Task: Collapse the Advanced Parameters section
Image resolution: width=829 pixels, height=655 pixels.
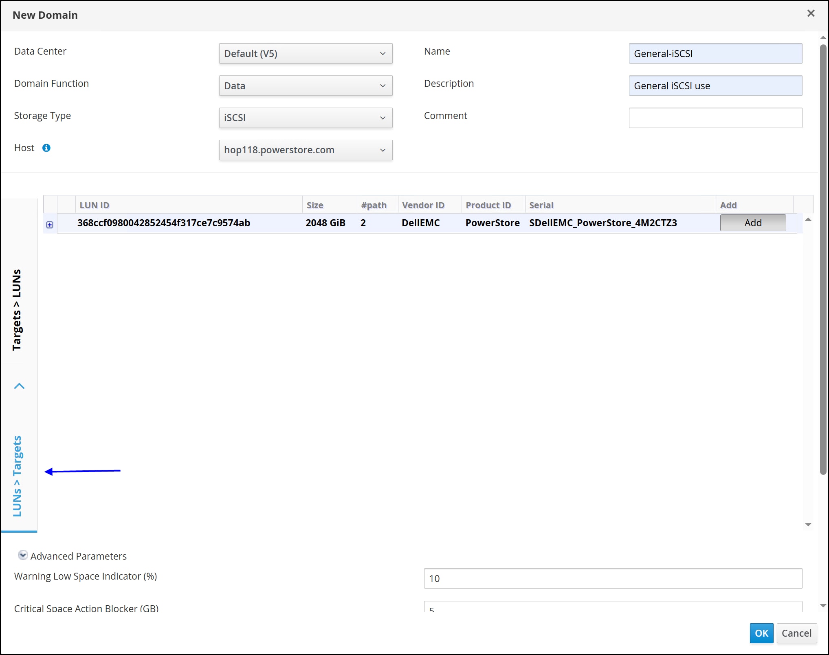Action: click(23, 556)
